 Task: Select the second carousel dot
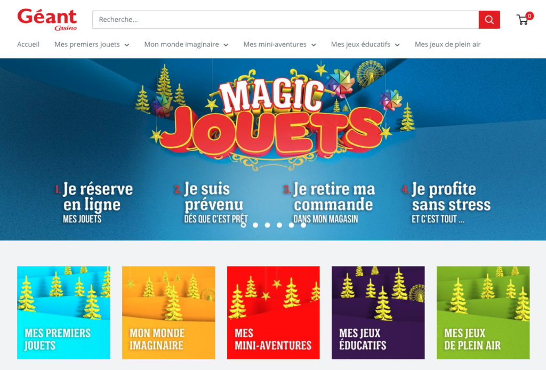255,225
